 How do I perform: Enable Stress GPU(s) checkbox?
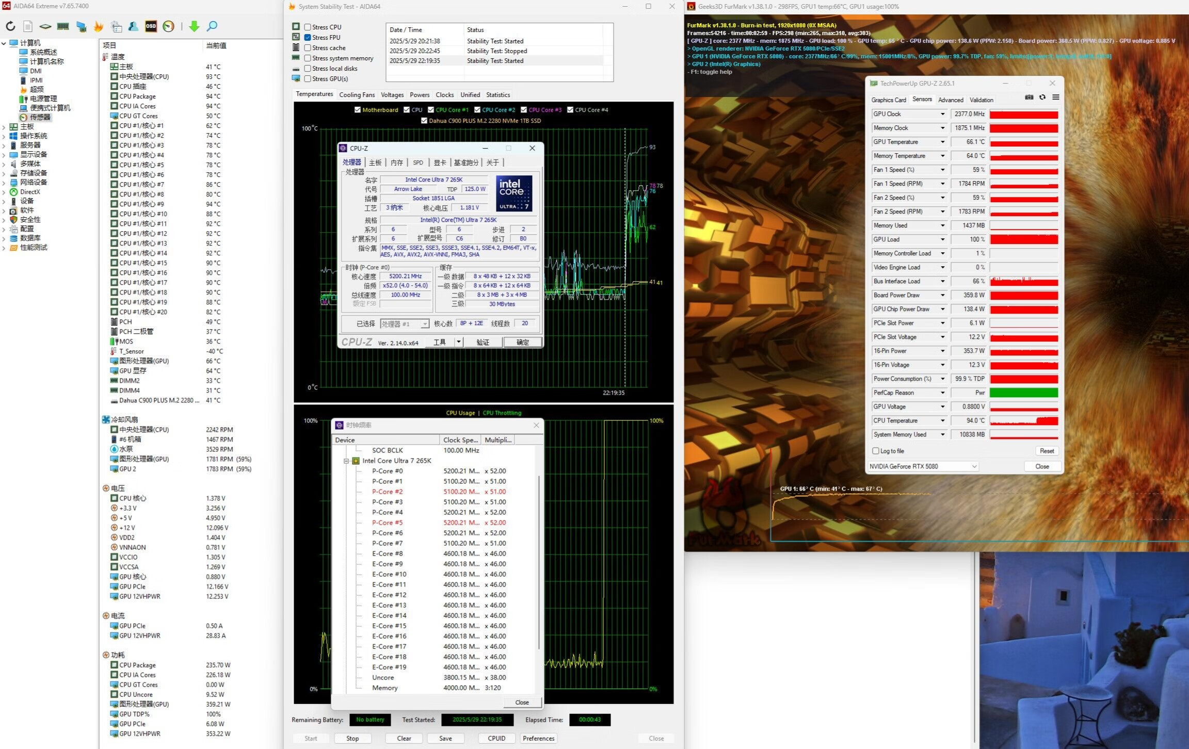(308, 78)
